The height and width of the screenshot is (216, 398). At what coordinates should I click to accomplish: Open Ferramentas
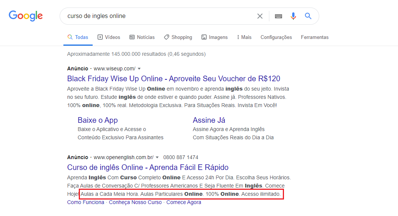click(x=315, y=37)
